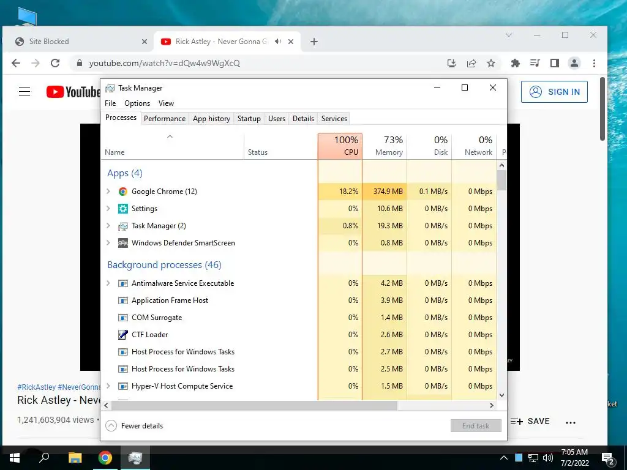The width and height of the screenshot is (627, 470).
Task: Switch to the Users tab
Action: coord(277,119)
